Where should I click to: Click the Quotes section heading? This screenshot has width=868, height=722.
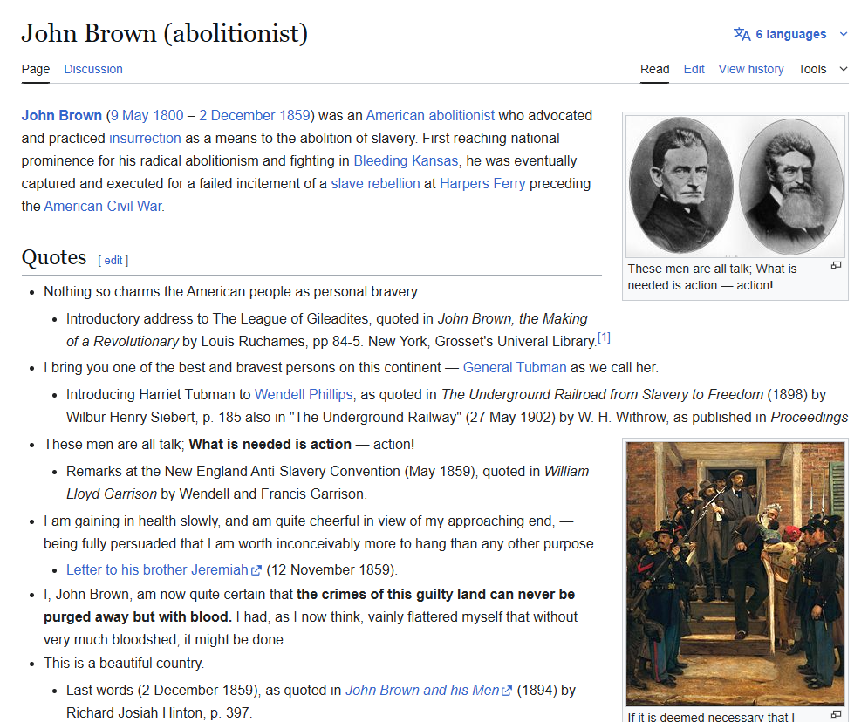pyautogui.click(x=54, y=257)
